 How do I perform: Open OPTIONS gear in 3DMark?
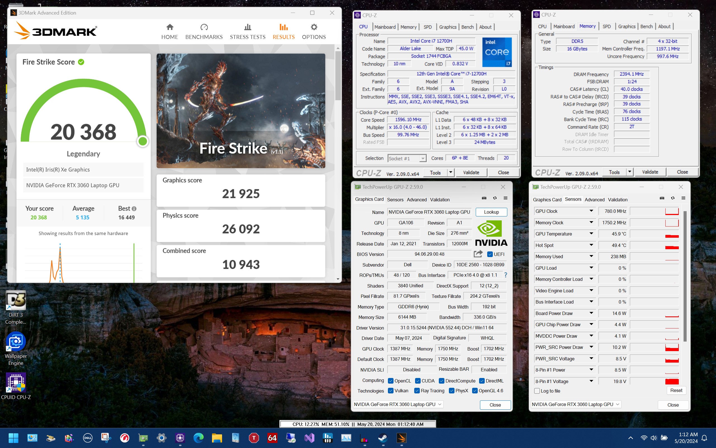point(314,31)
